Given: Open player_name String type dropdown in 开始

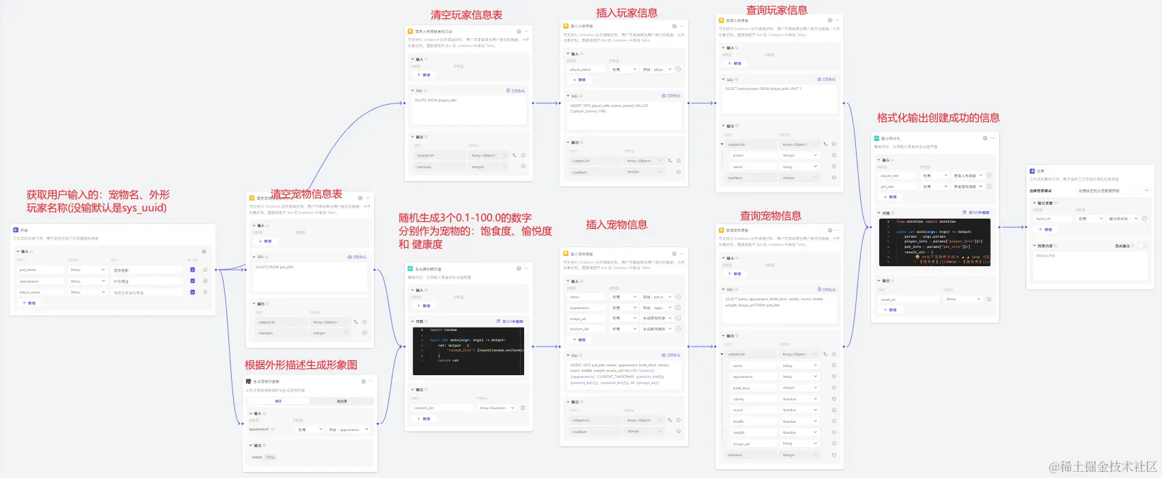Looking at the screenshot, I should click(x=87, y=292).
